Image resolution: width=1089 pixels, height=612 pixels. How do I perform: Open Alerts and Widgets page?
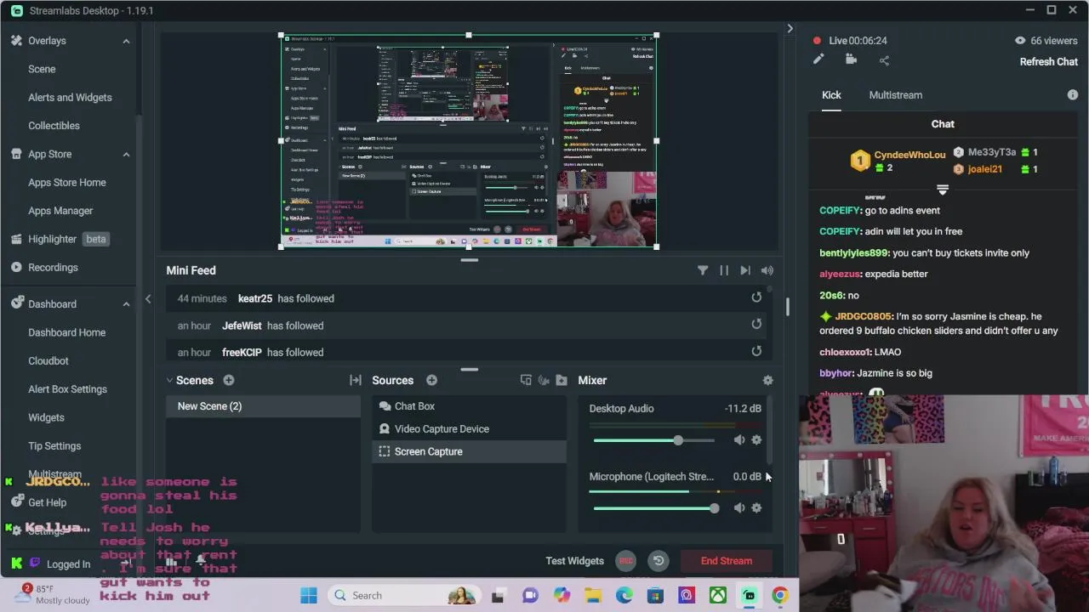tap(70, 97)
